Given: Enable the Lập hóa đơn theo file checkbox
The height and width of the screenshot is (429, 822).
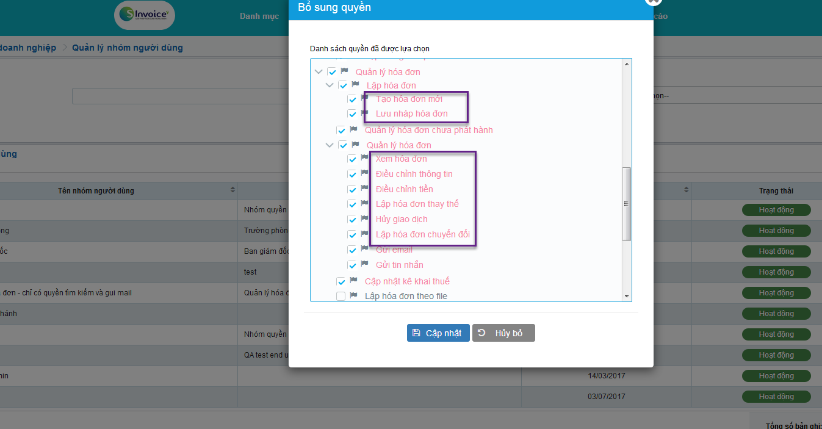Looking at the screenshot, I should [341, 297].
